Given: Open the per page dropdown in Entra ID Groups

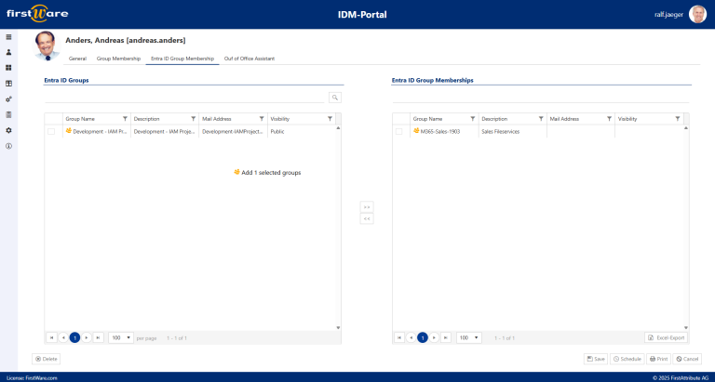Looking at the screenshot, I should click(x=121, y=337).
